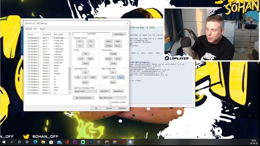Click Right in Right Analog Stick group

(x=121, y=77)
